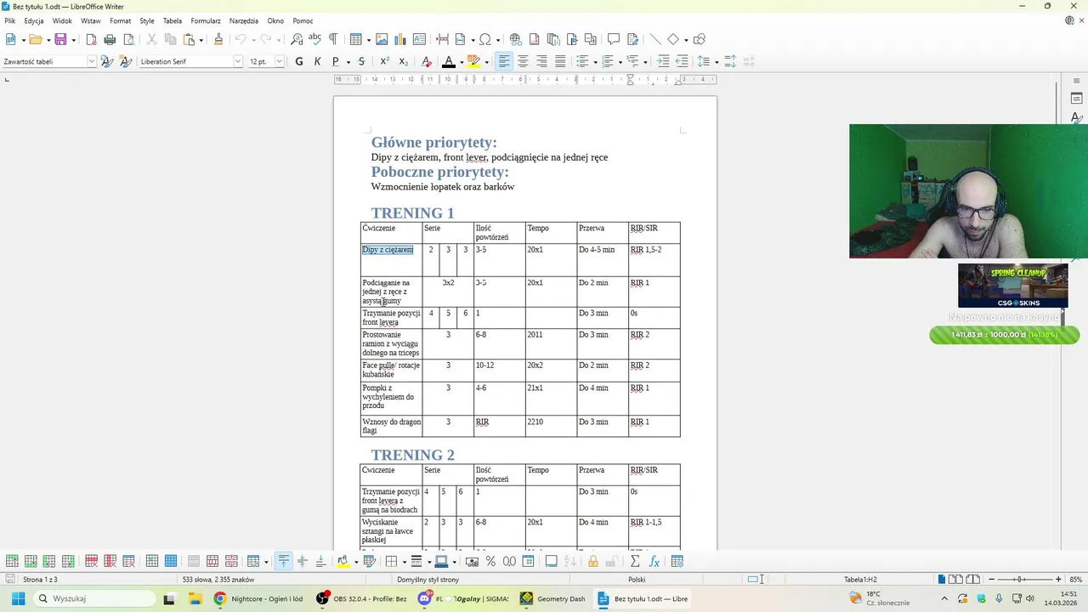Open the Tabela menu
1088x612 pixels.
pyautogui.click(x=173, y=20)
